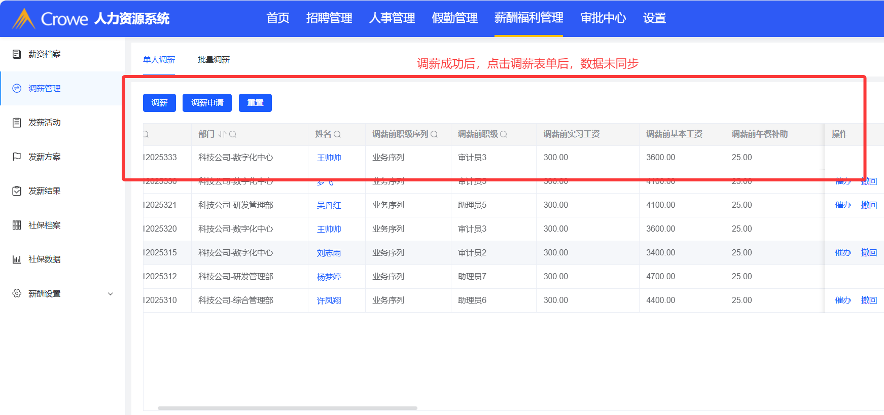Open 人事管理 in the top navigation
This screenshot has height=415, width=884.
tap(392, 18)
